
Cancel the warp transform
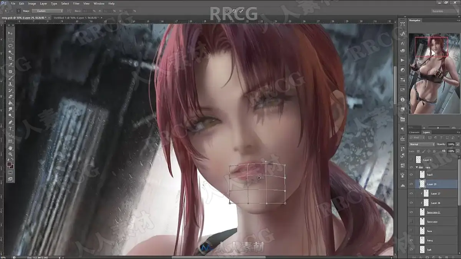pyautogui.click(x=234, y=11)
